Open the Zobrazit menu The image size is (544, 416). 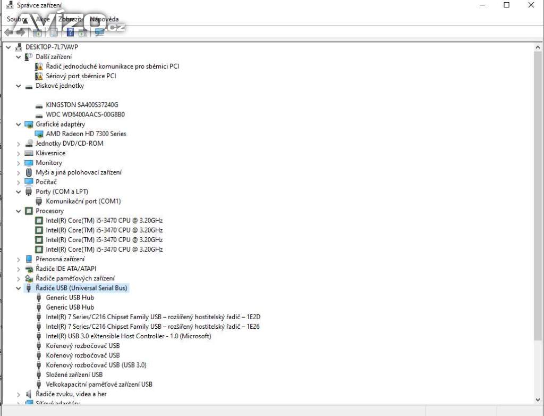point(70,19)
